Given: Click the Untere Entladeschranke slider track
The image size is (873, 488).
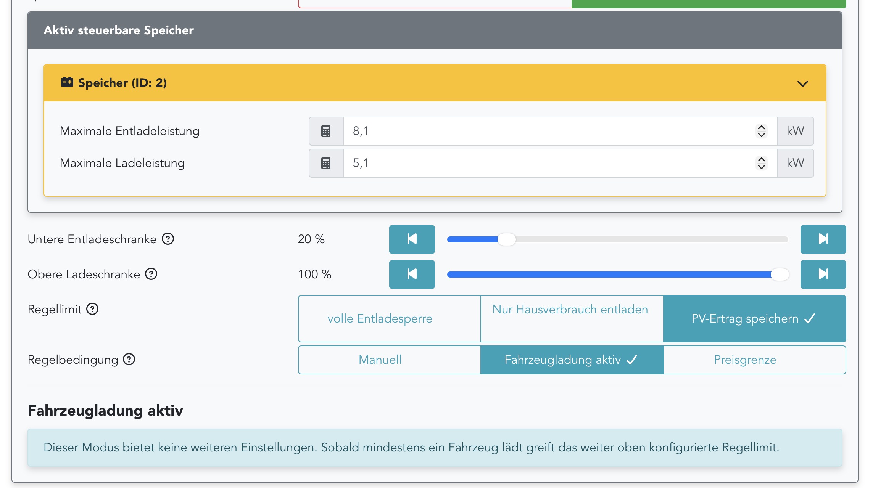Looking at the screenshot, I should (x=649, y=239).
